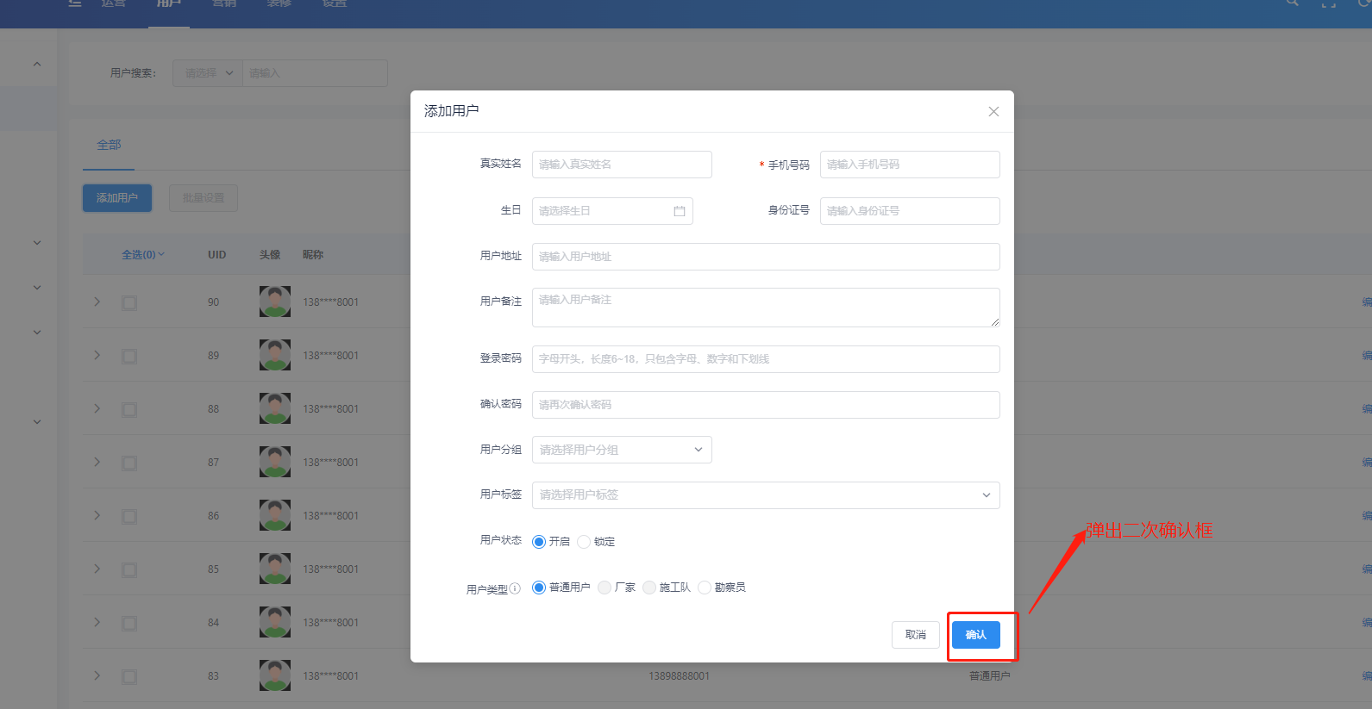Click the fullscreen icon in the top bar
The height and width of the screenshot is (709, 1372).
tap(1329, 3)
